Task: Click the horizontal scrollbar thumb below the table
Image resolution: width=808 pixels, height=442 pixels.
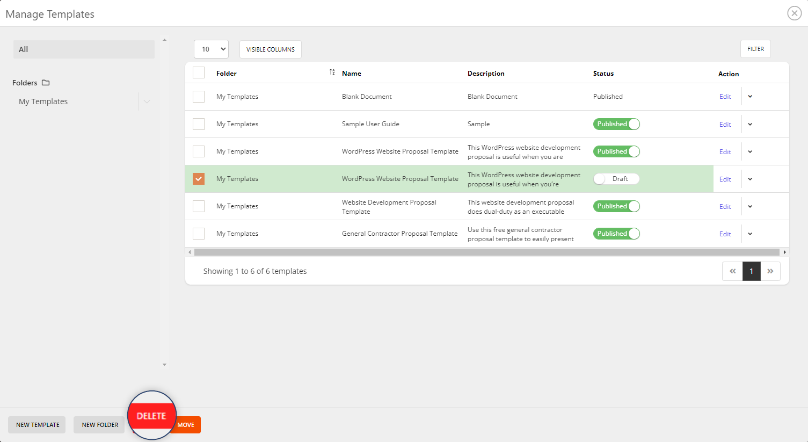Action: pos(483,251)
